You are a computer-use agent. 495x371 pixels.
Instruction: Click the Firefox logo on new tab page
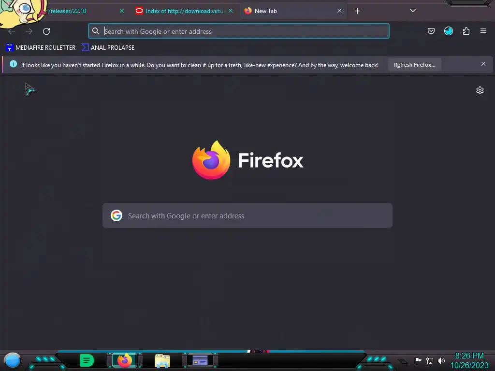pyautogui.click(x=211, y=160)
